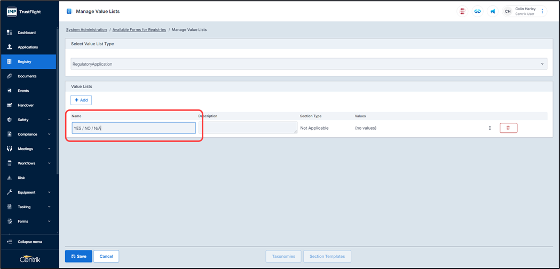Click the link chain icon in header
Image resolution: width=560 pixels, height=269 pixels.
(x=477, y=11)
